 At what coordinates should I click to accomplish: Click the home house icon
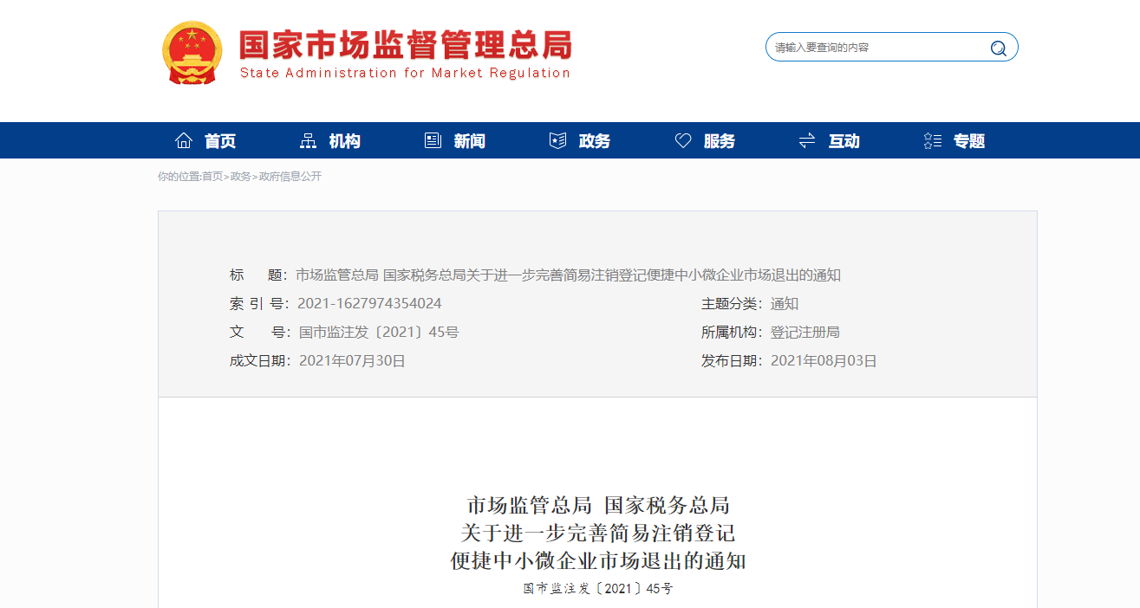[x=184, y=140]
